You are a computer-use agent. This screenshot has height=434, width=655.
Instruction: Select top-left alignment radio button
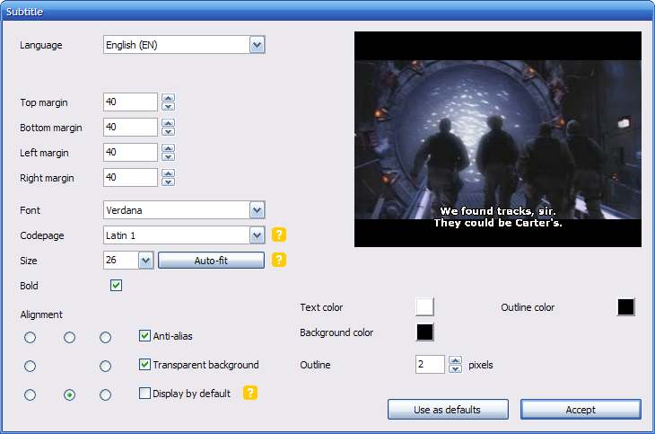tap(30, 337)
